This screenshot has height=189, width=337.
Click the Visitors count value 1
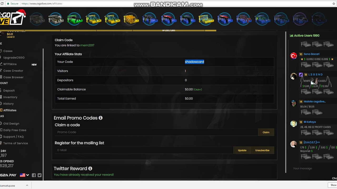point(185,71)
